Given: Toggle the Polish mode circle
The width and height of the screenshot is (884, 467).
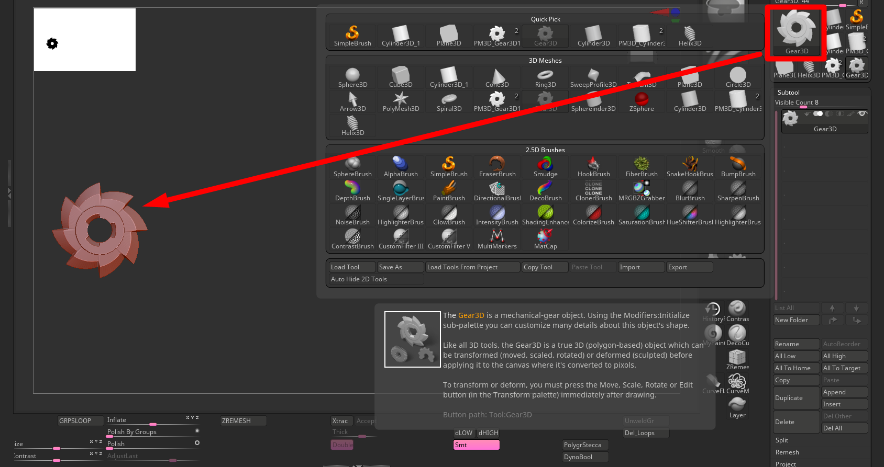Looking at the screenshot, I should click(x=197, y=443).
